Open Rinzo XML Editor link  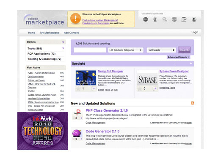35,110
